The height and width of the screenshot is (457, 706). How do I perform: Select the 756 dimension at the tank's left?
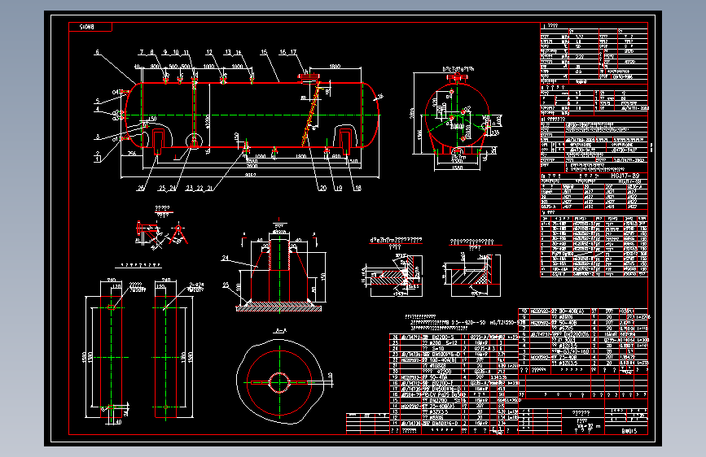coord(131,154)
